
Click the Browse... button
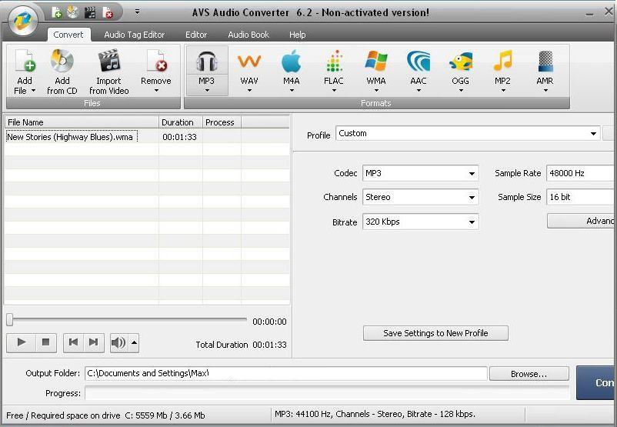click(529, 374)
